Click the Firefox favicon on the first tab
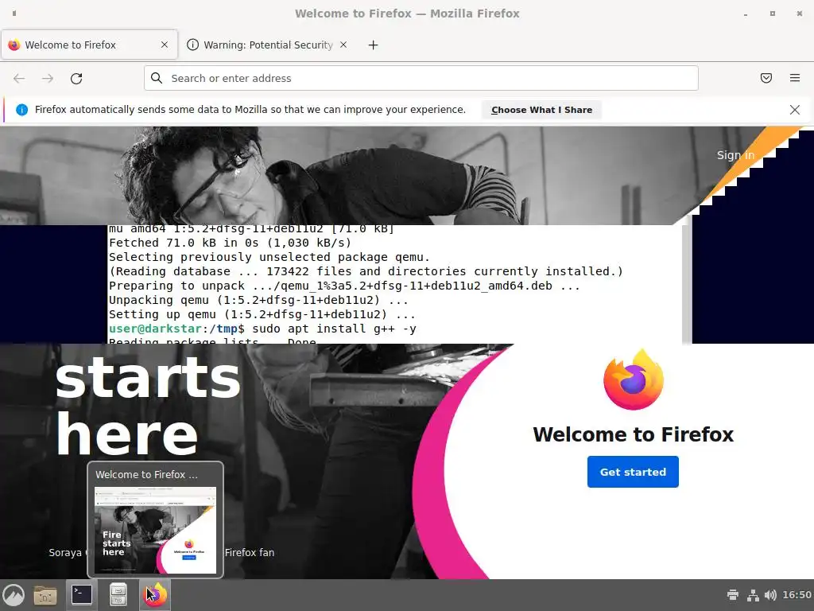Screen dimensions: 814x611 (x=14, y=45)
